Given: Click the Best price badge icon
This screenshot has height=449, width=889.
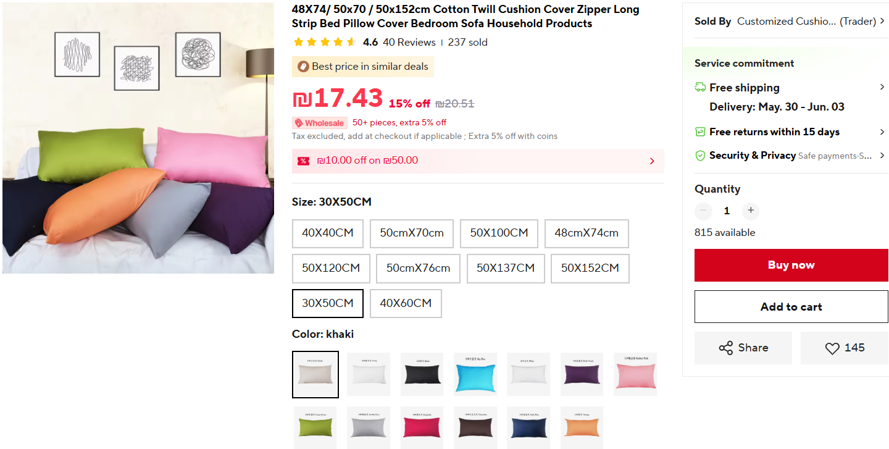Looking at the screenshot, I should click(x=303, y=67).
